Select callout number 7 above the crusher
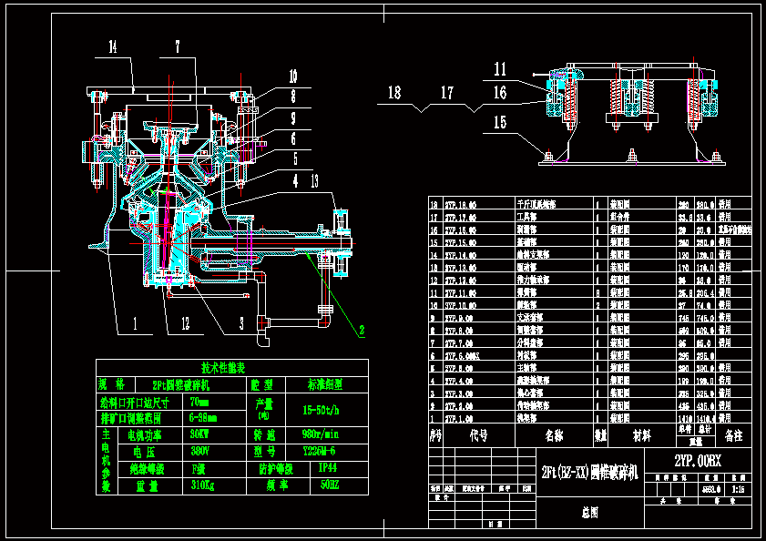The height and width of the screenshot is (541, 766). coord(178,46)
